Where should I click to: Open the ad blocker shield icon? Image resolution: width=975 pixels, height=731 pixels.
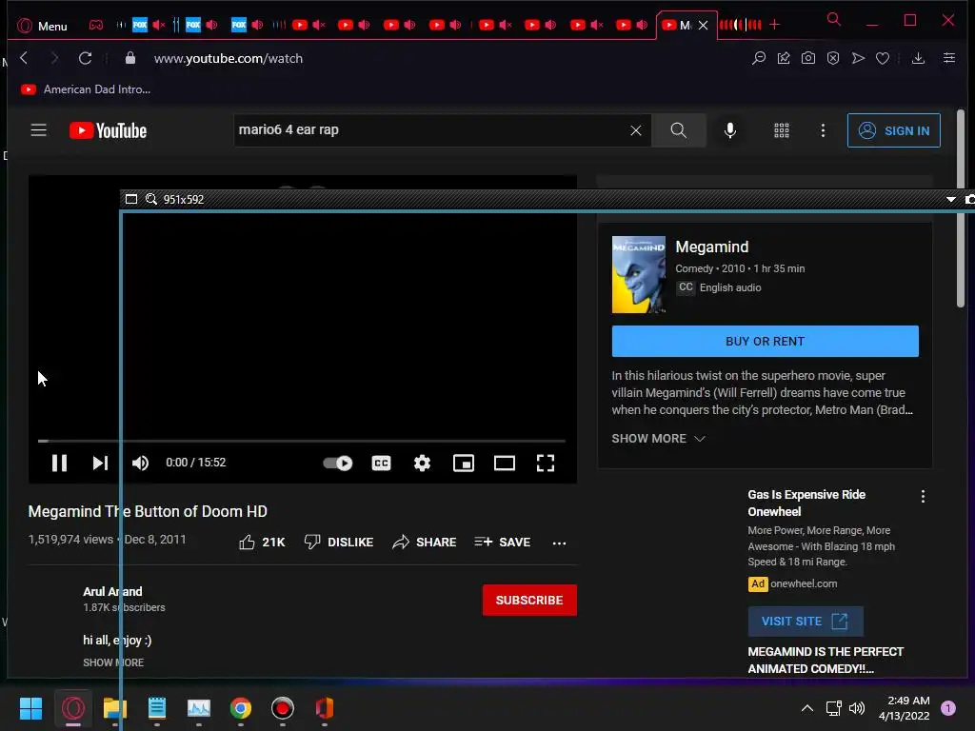click(832, 58)
